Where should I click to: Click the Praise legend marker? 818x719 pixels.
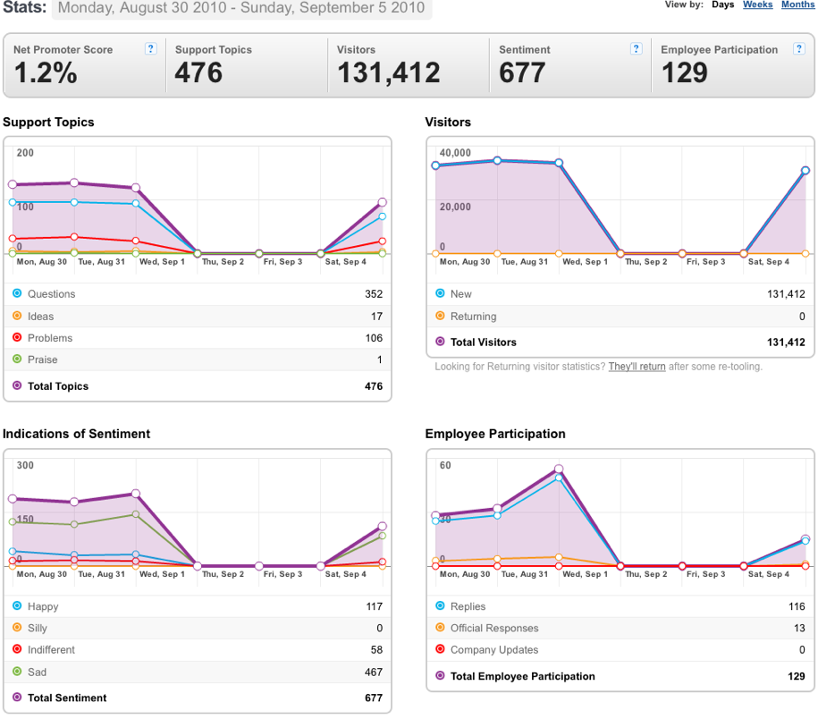(x=17, y=359)
